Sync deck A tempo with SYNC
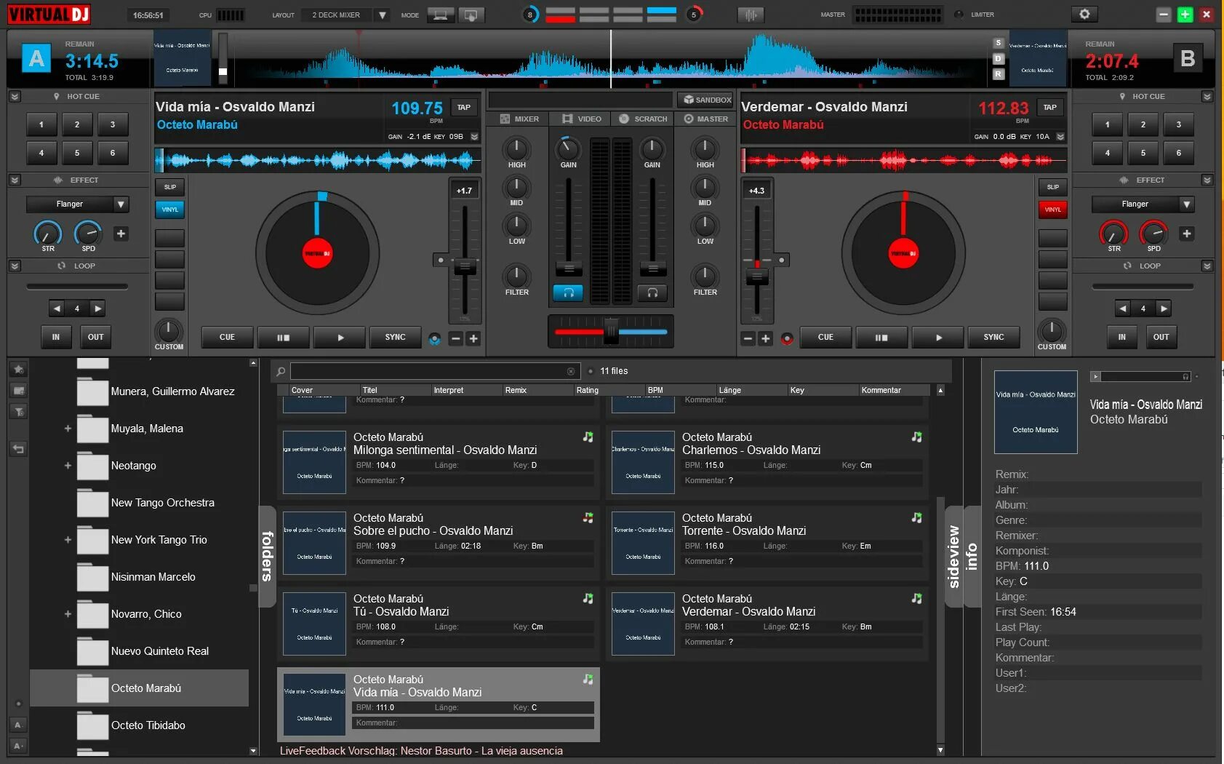The image size is (1224, 764). pos(395,338)
